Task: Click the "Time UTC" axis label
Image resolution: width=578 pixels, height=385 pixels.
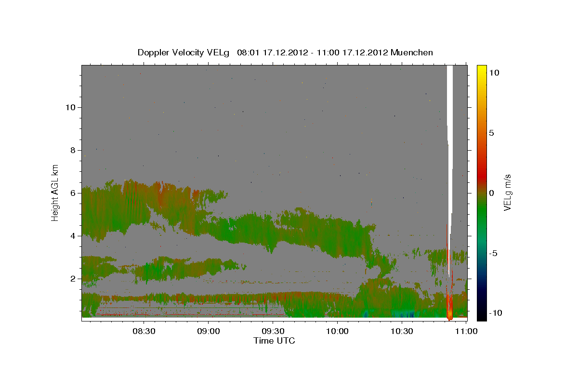Action: pyautogui.click(x=274, y=341)
